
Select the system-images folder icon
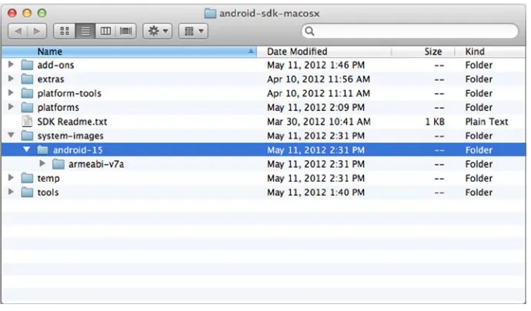[27, 135]
